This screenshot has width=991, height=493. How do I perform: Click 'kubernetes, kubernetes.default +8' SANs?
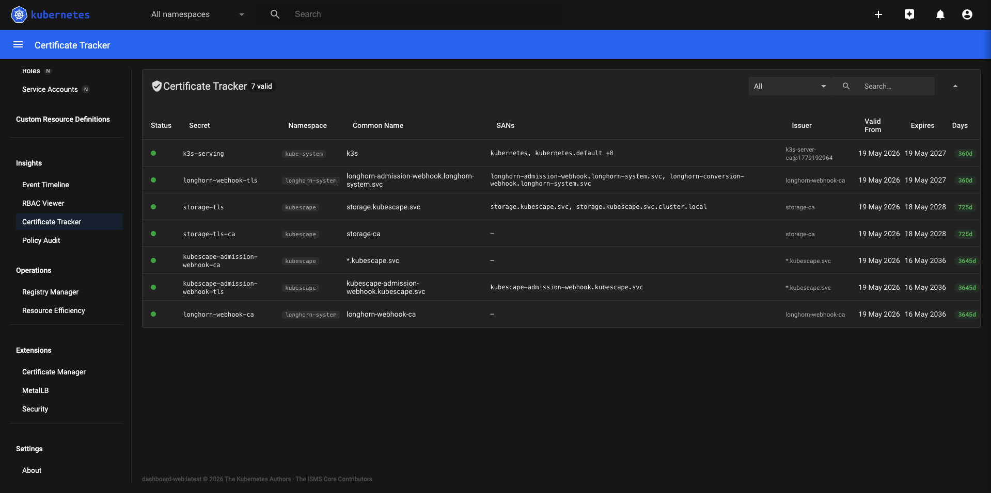pos(552,153)
